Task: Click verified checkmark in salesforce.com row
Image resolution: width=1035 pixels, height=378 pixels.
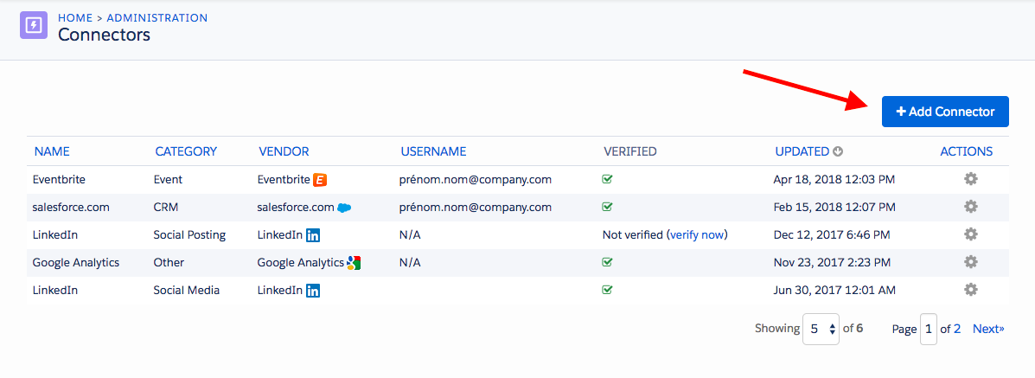Action: coord(607,207)
